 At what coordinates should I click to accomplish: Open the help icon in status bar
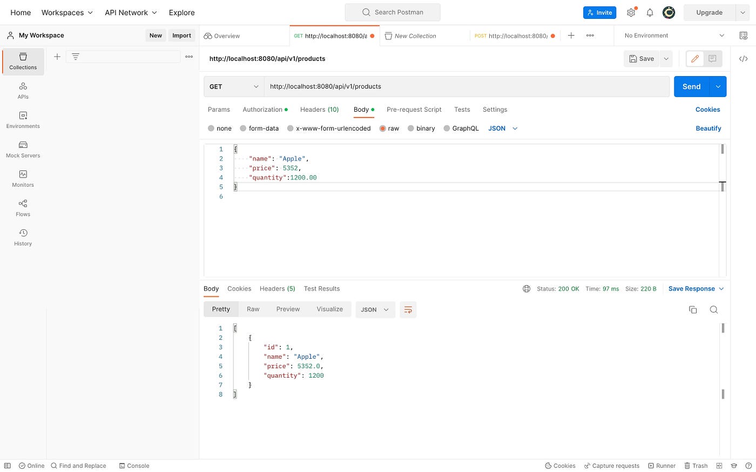click(748, 466)
